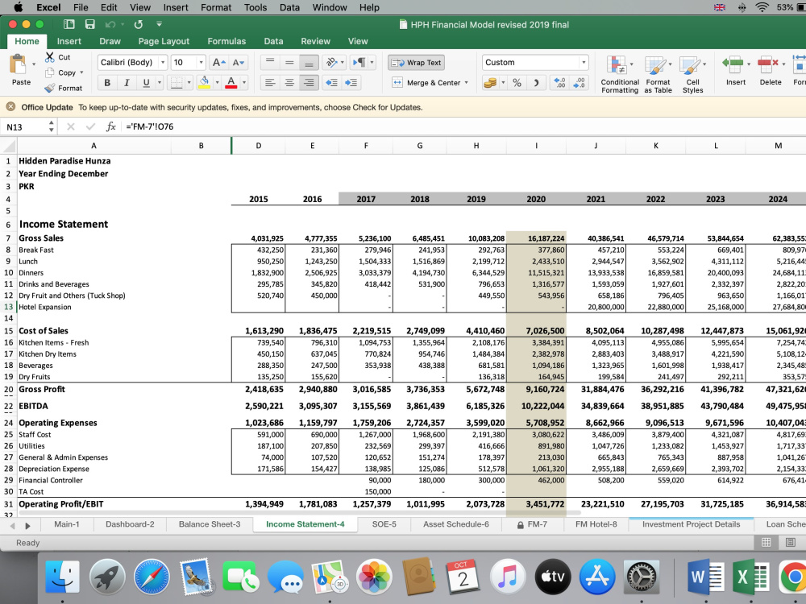
Task: Apply percent style number format
Action: [x=517, y=83]
